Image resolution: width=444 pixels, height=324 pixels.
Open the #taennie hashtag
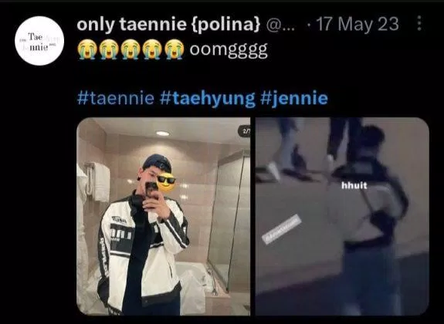click(116, 98)
